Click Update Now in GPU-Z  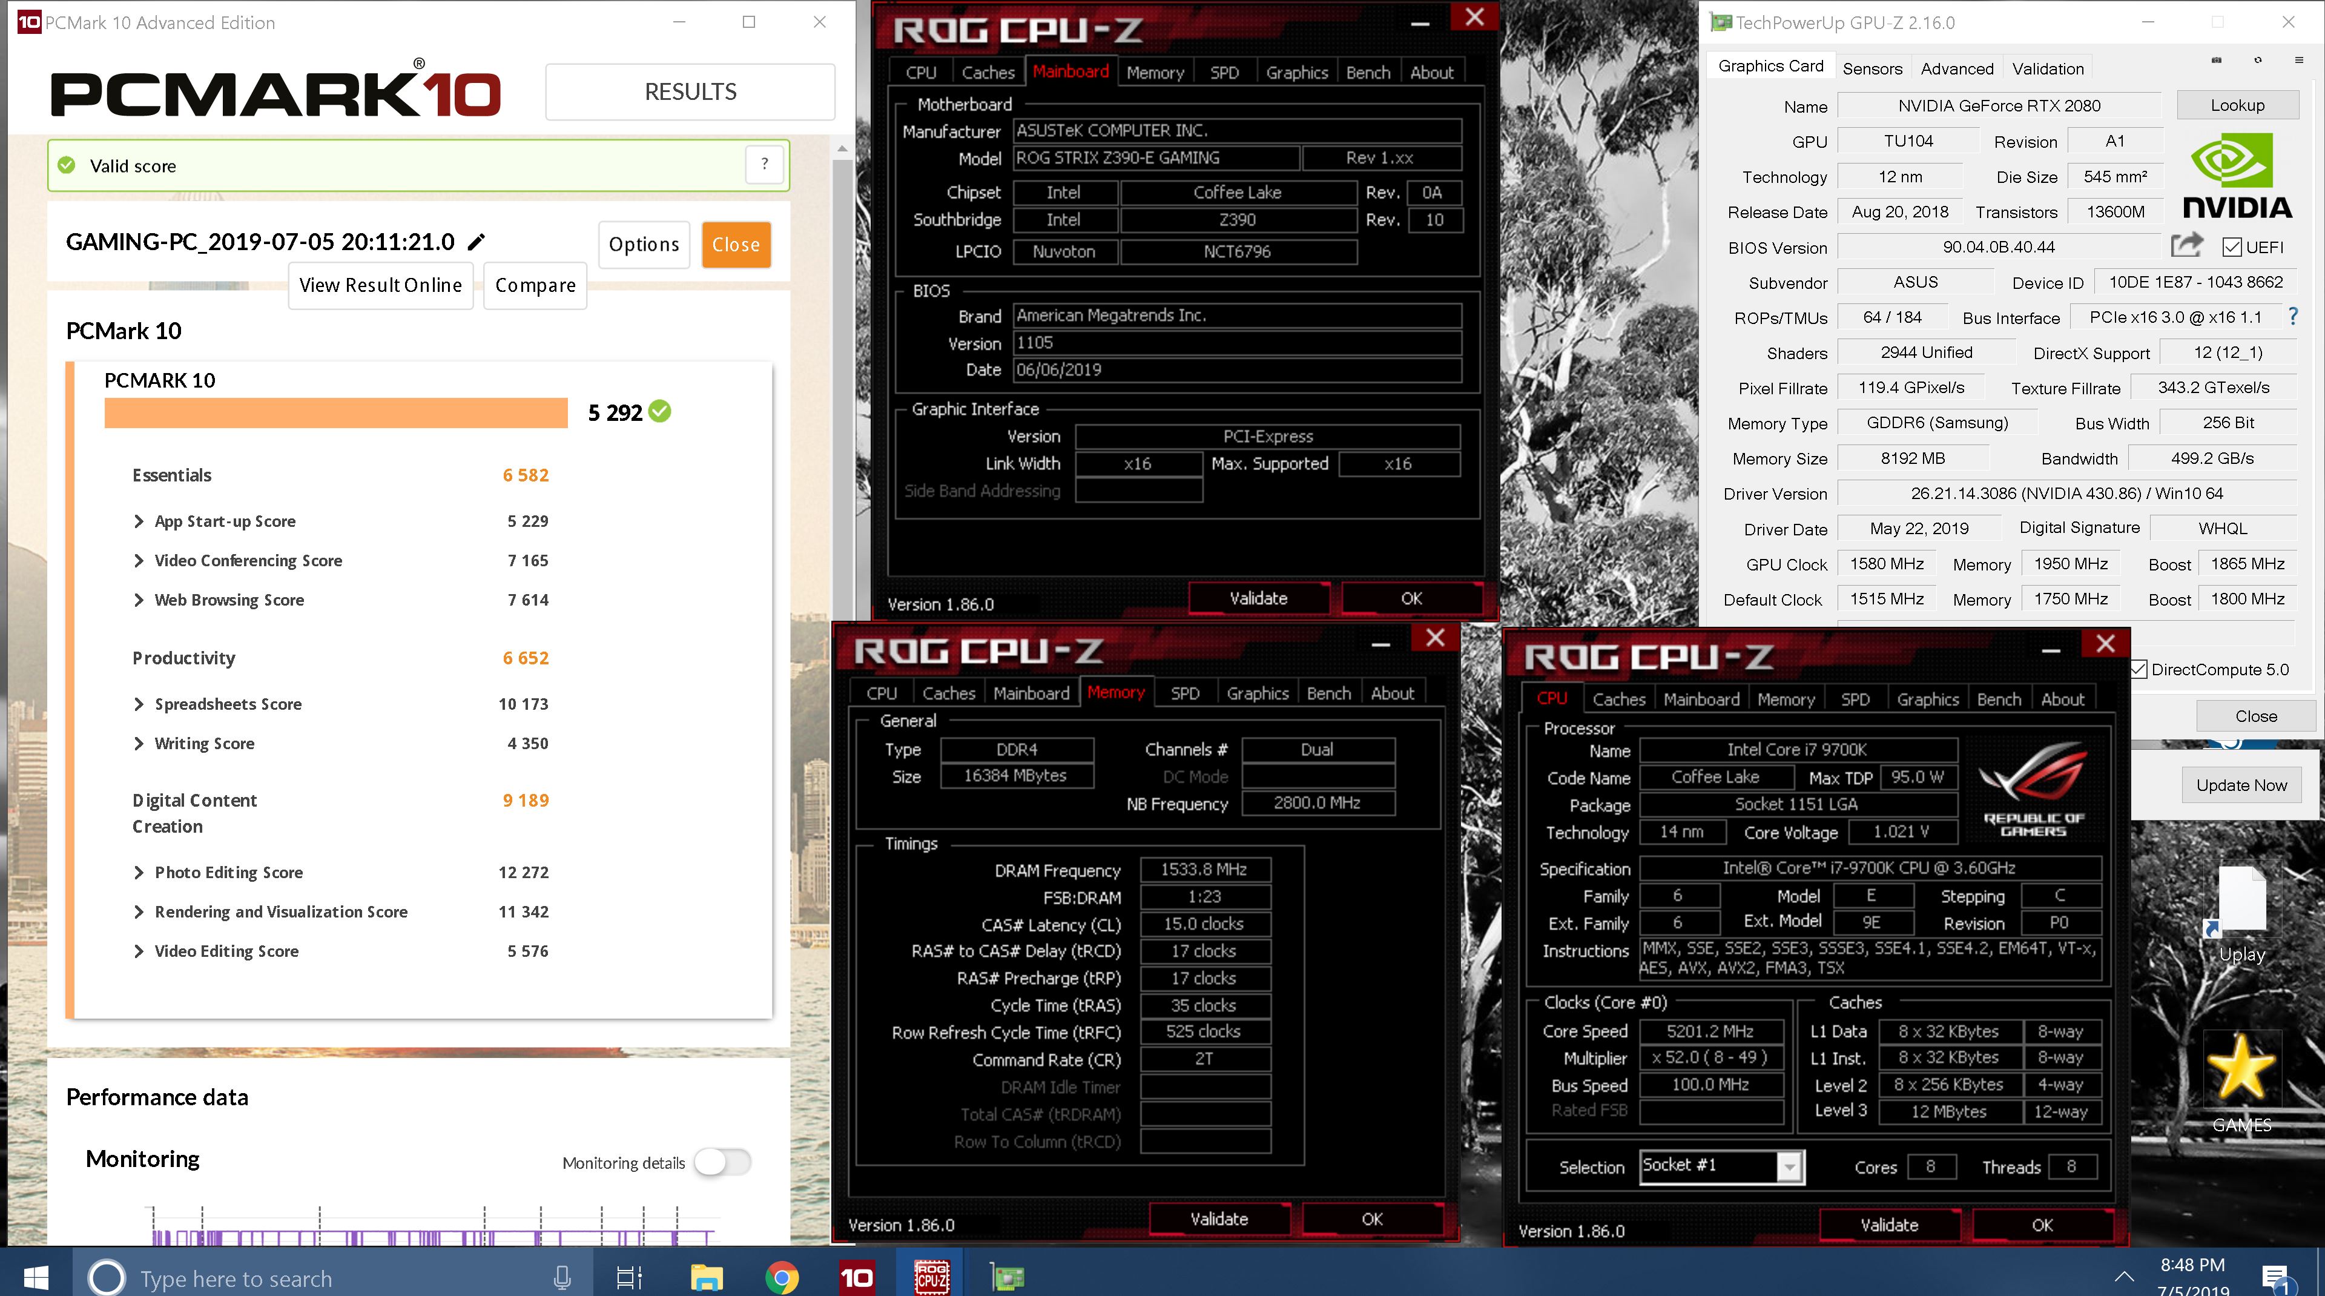(2241, 785)
